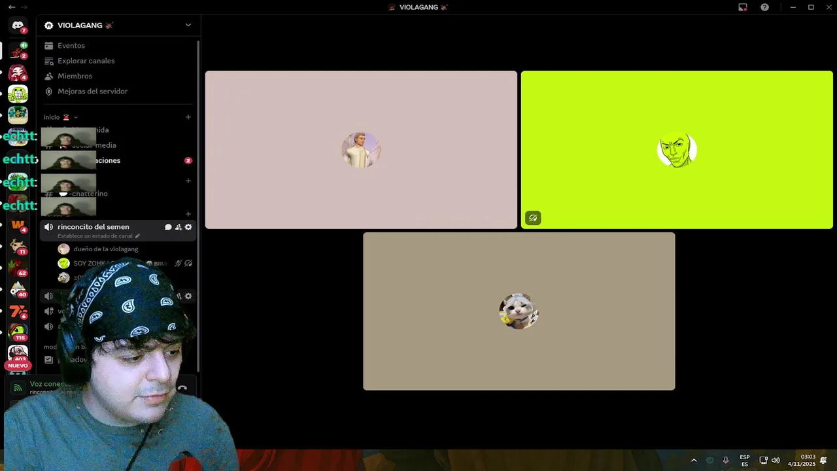837x471 pixels.
Task: Open Windows notifications bell icon
Action: coord(823,461)
